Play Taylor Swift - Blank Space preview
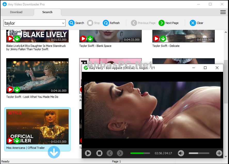The height and width of the screenshot is (164, 229). [83, 39]
